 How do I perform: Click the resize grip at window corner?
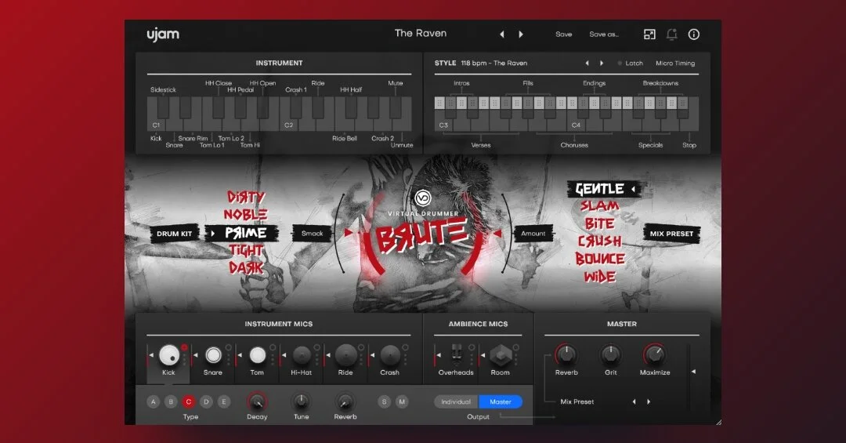718,422
